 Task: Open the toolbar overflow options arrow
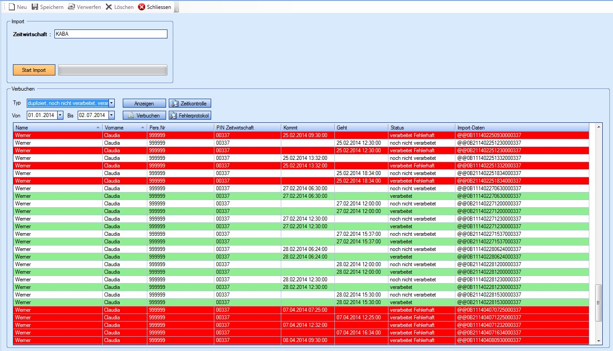176,8
